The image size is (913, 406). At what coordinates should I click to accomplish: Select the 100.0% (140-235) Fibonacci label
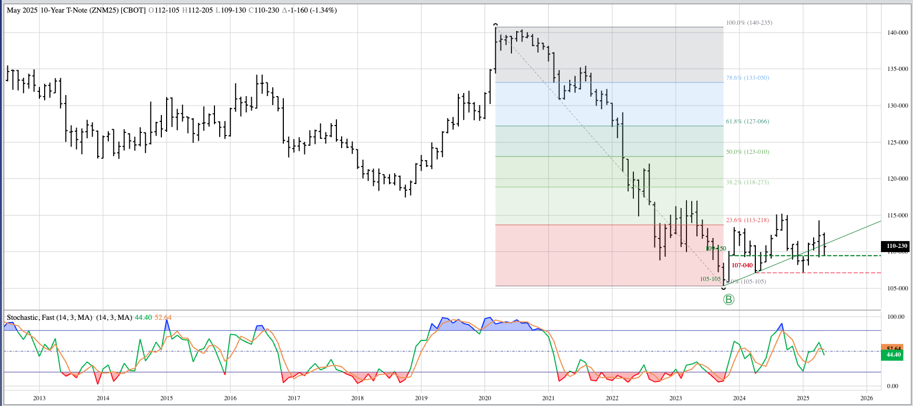click(749, 23)
